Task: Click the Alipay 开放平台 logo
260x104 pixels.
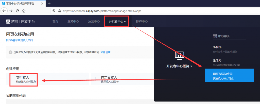Action: (20, 21)
